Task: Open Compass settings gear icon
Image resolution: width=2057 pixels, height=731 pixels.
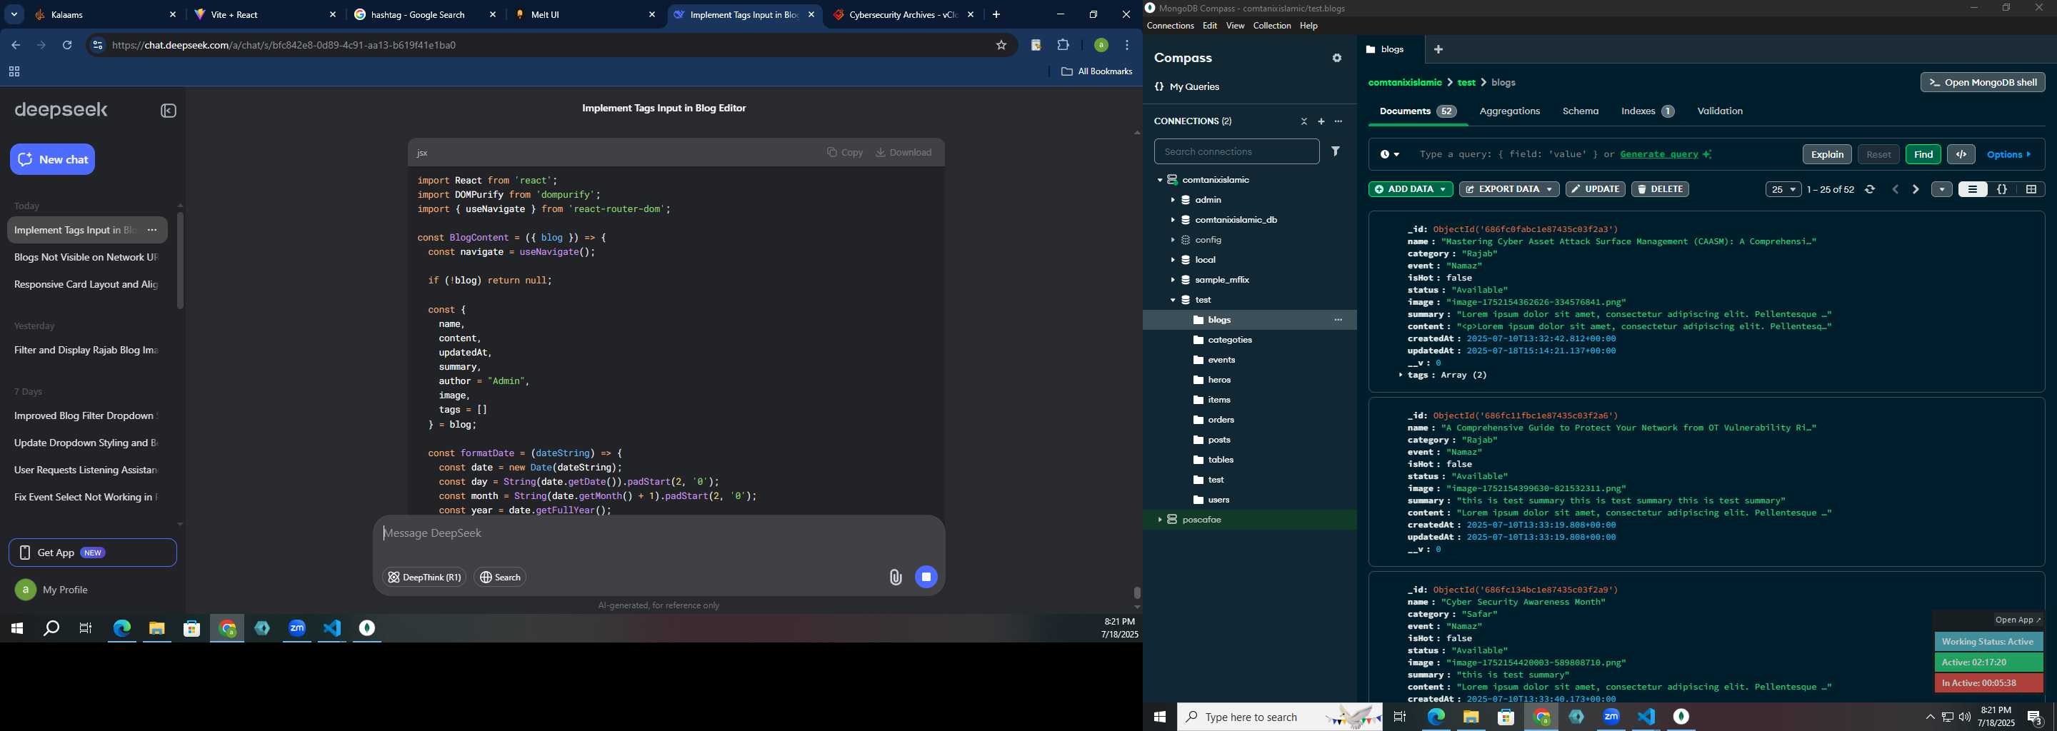Action: click(x=1337, y=59)
